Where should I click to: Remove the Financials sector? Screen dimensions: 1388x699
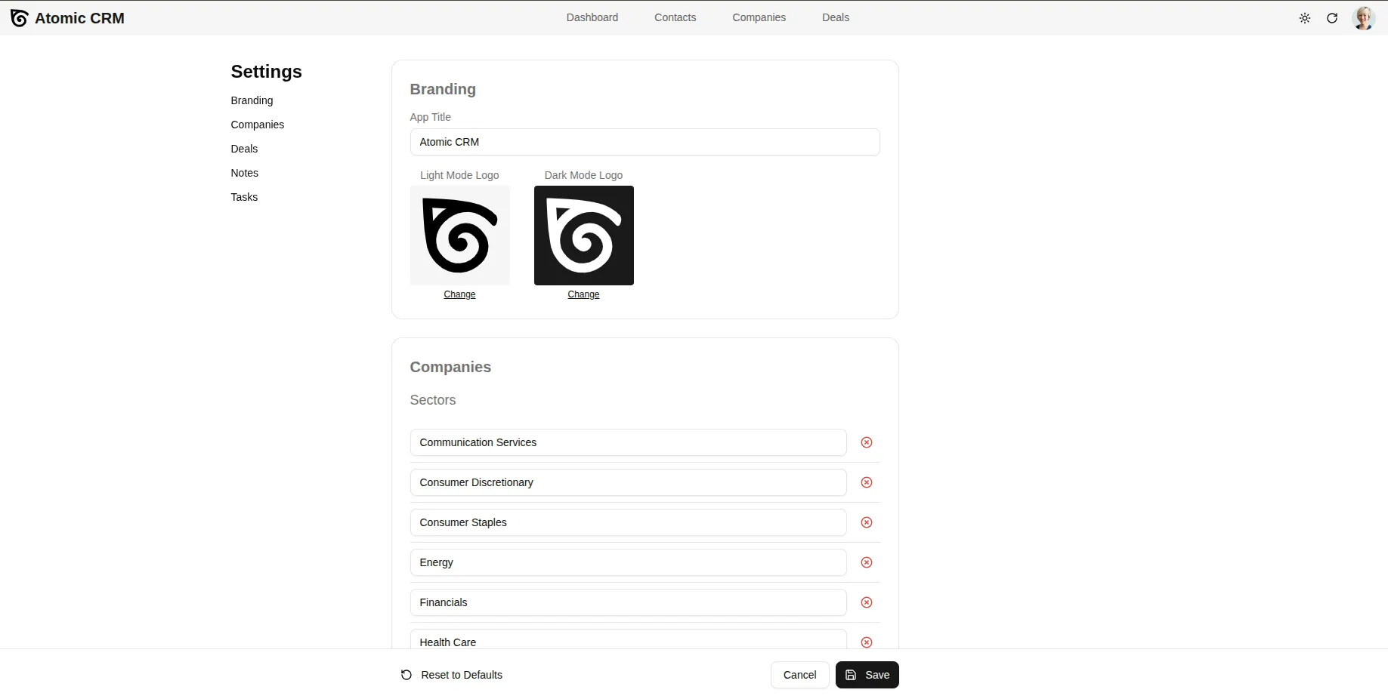pos(866,602)
